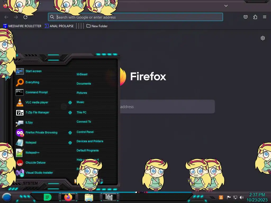
Task: Open Action Center flag icon
Action: 229,197
